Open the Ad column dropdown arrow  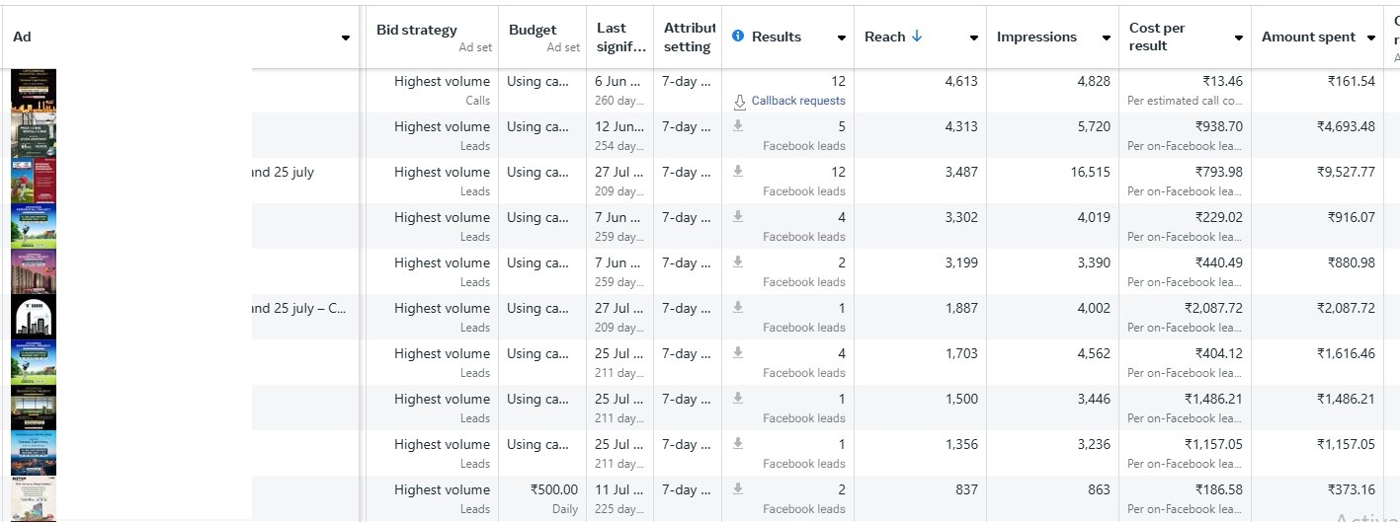(x=345, y=37)
